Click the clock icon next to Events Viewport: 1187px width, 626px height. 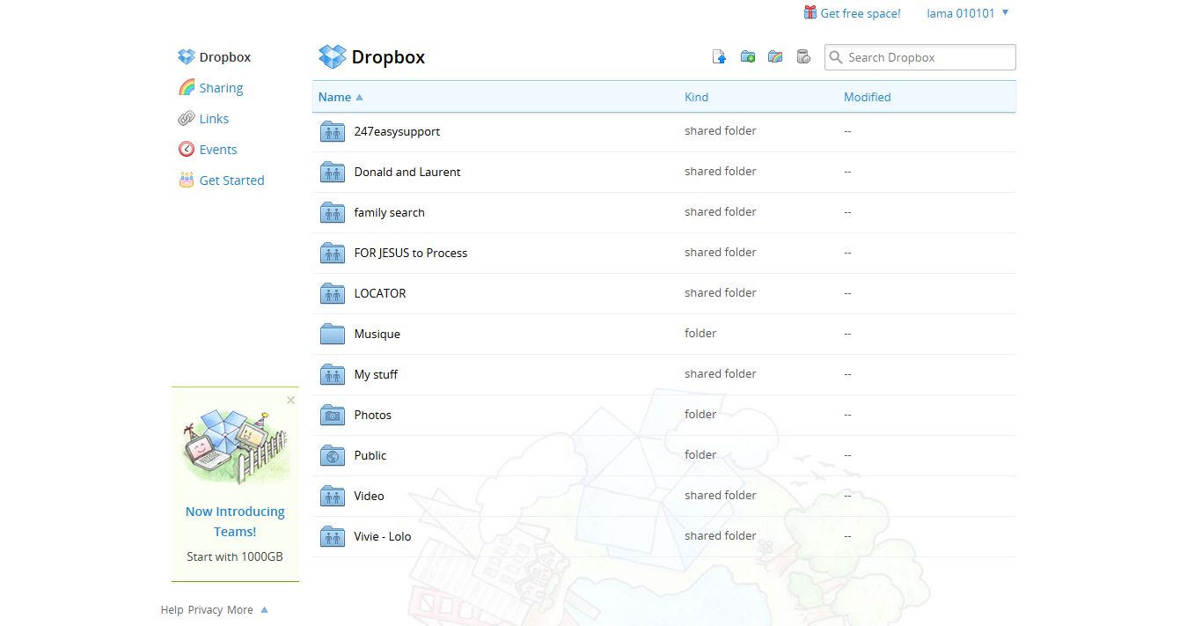(187, 150)
